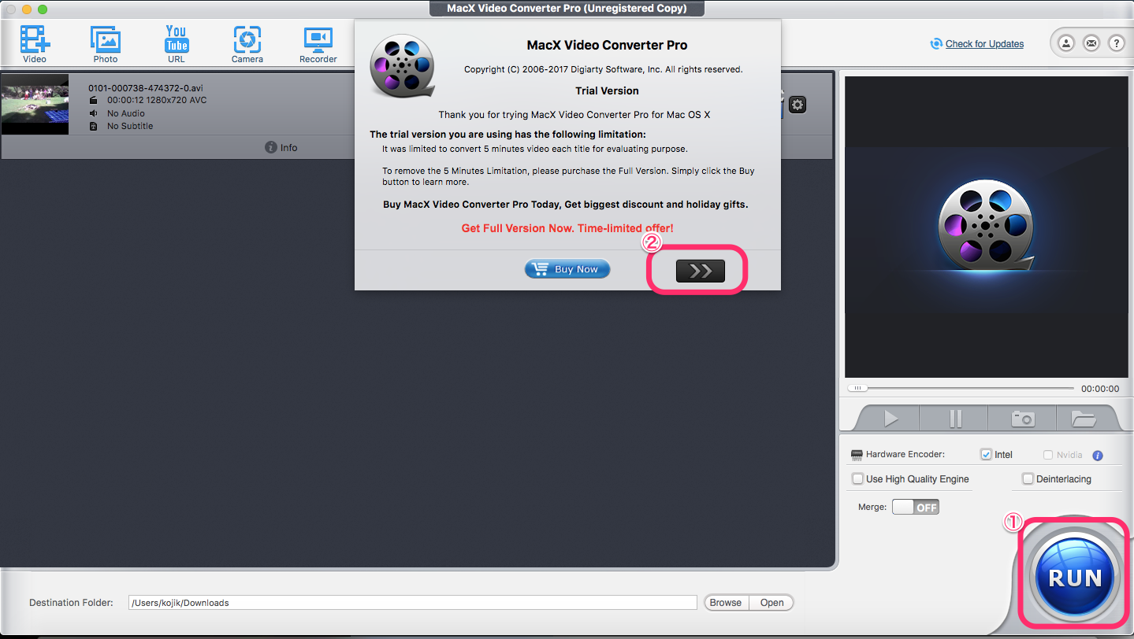The height and width of the screenshot is (639, 1134).
Task: Pause the preview playback
Action: pyautogui.click(x=955, y=419)
